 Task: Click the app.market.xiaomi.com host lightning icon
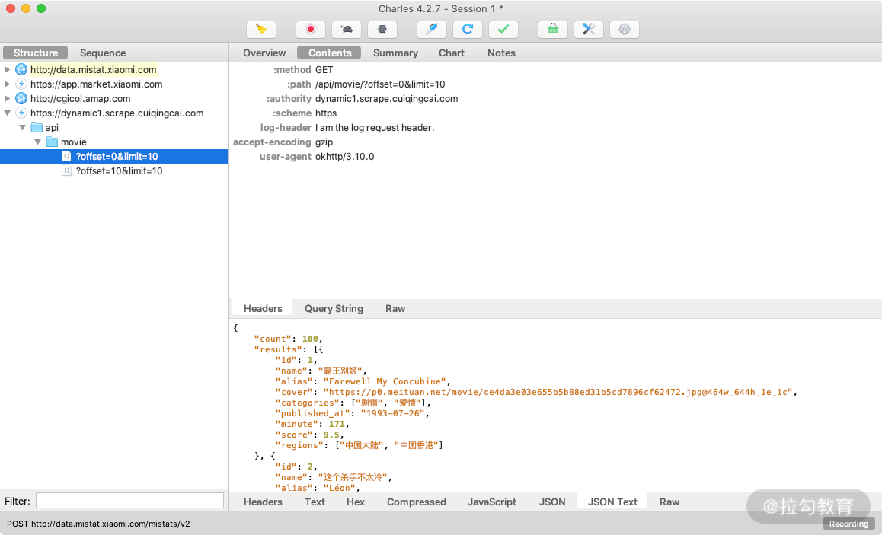coord(21,84)
